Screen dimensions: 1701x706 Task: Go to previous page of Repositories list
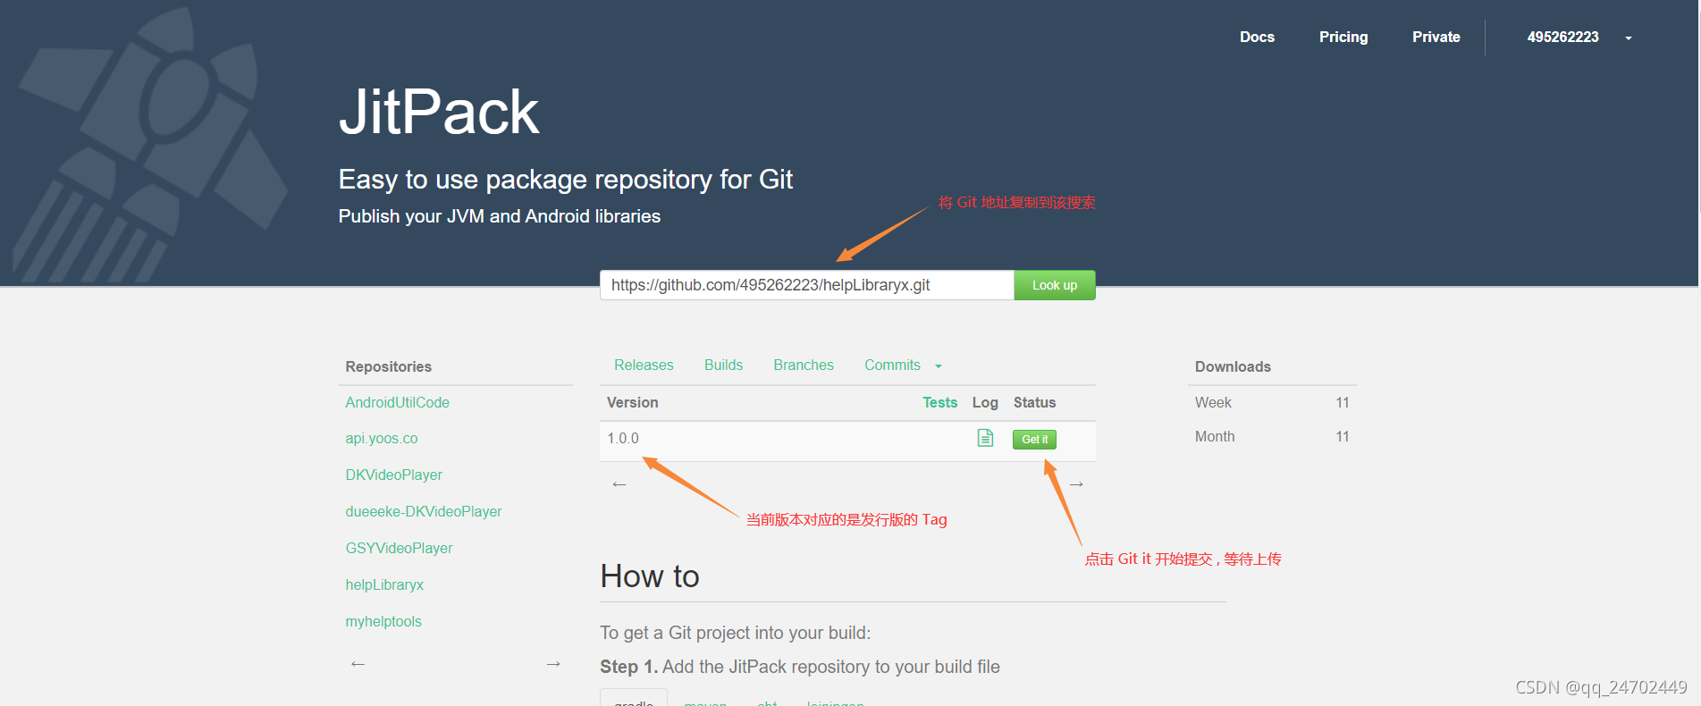[x=358, y=664]
